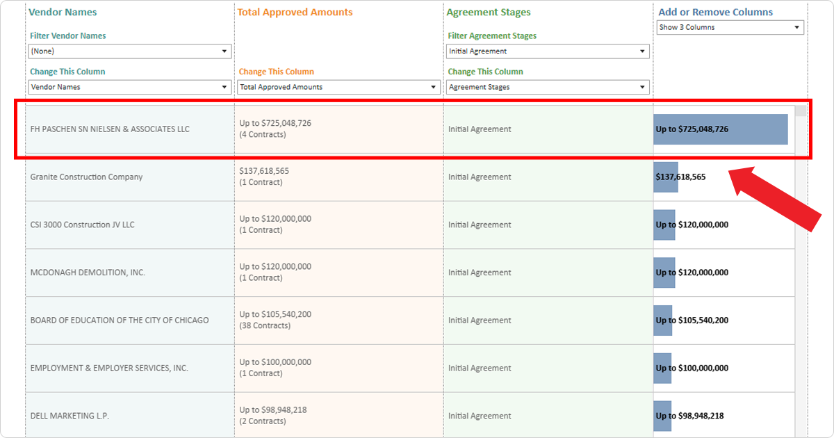Click the CSI 3000 row's blue bar
This screenshot has height=438, width=834.
[664, 225]
